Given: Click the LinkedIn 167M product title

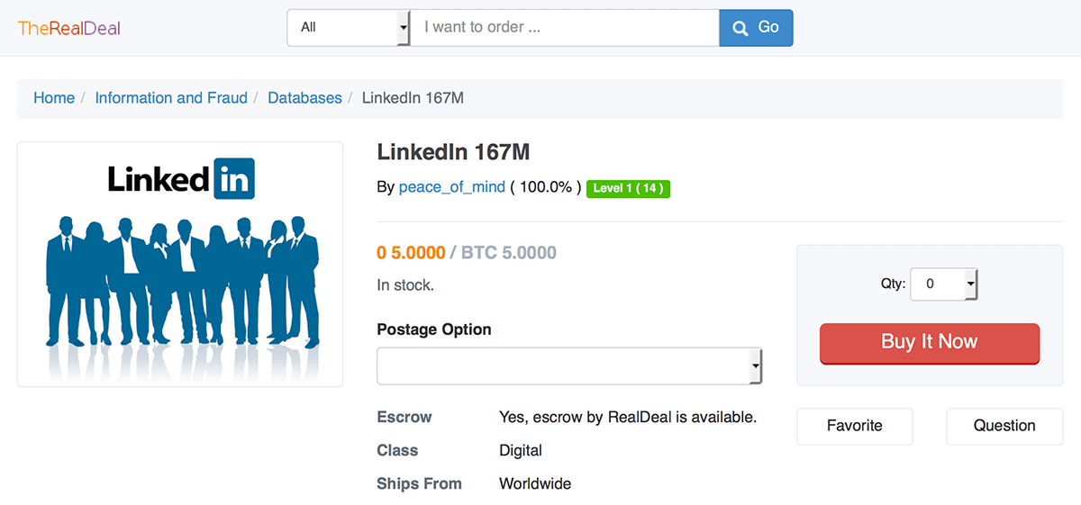Looking at the screenshot, I should tap(459, 152).
